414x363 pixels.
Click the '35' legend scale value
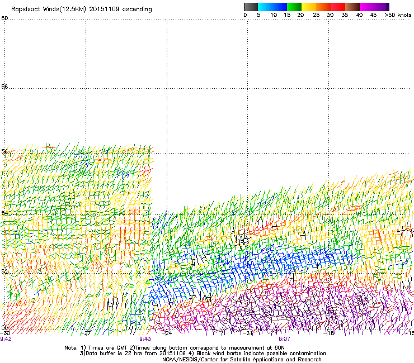click(x=345, y=15)
